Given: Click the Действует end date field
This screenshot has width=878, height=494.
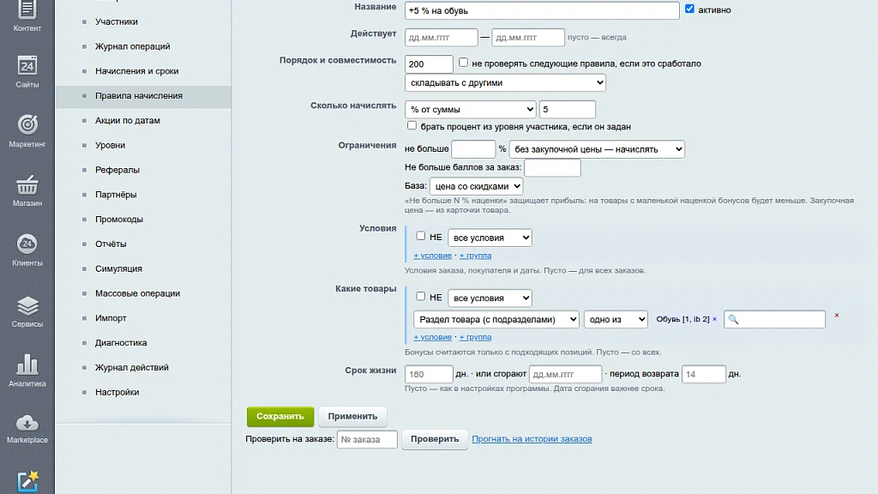Looking at the screenshot, I should [528, 38].
